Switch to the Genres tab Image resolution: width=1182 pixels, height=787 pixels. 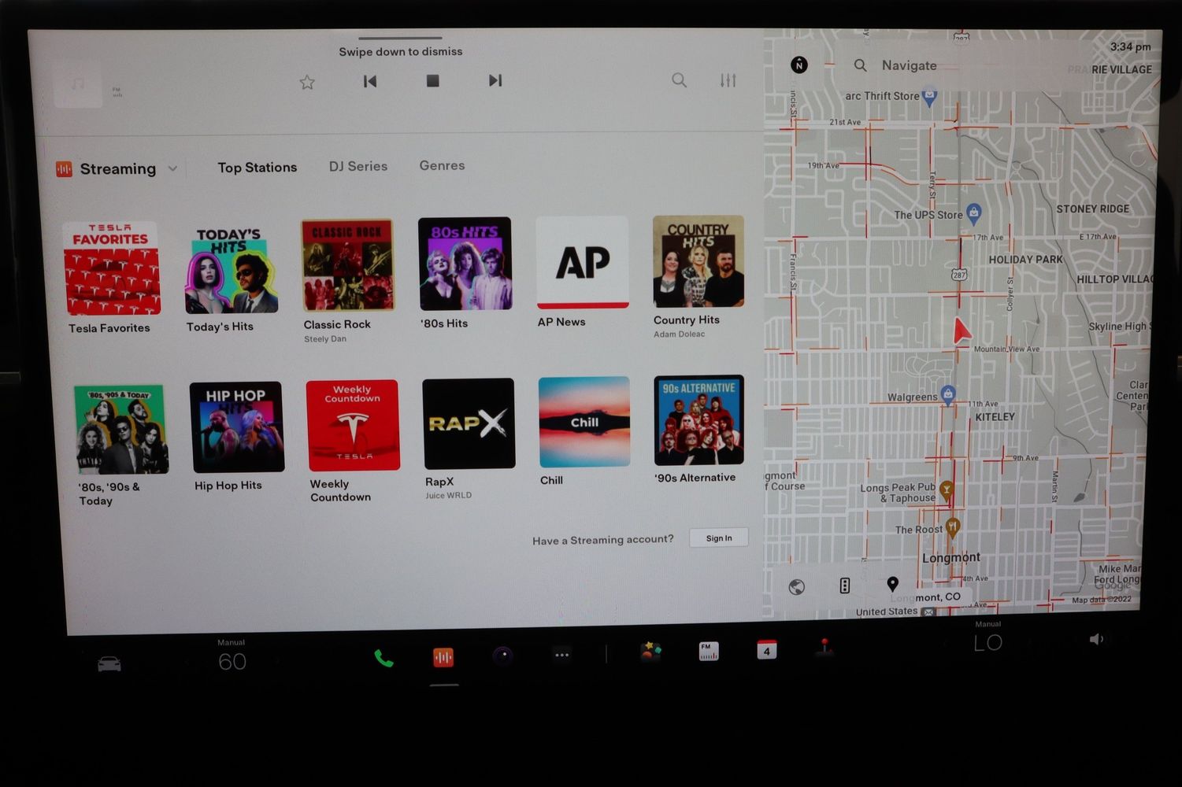click(x=442, y=165)
